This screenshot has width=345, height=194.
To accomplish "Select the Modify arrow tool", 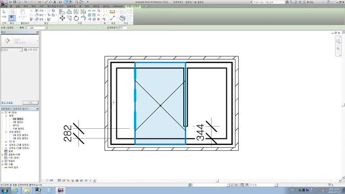I will 4,12.
